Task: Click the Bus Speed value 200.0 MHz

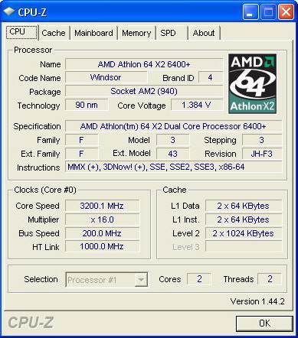Action: pos(102,233)
